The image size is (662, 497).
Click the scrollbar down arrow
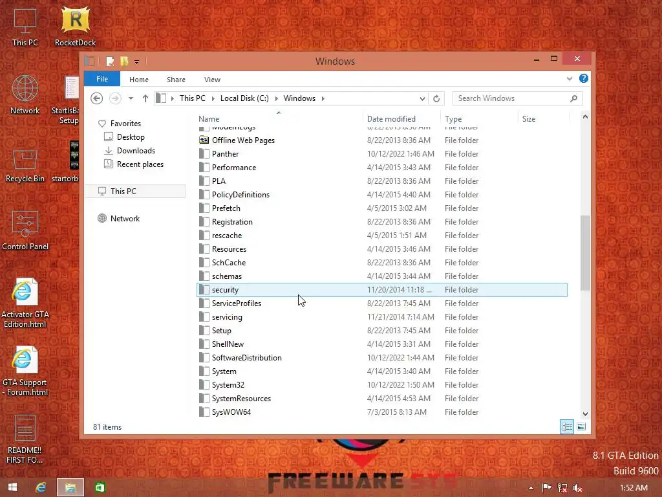585,414
